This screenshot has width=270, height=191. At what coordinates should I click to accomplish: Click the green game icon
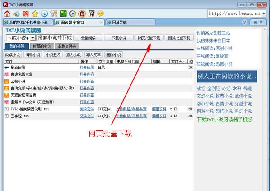coord(63,13)
